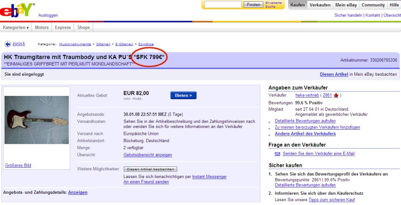The width and height of the screenshot is (401, 205).
Task: Click the Europäische Union shipping text
Action: coord(141,134)
